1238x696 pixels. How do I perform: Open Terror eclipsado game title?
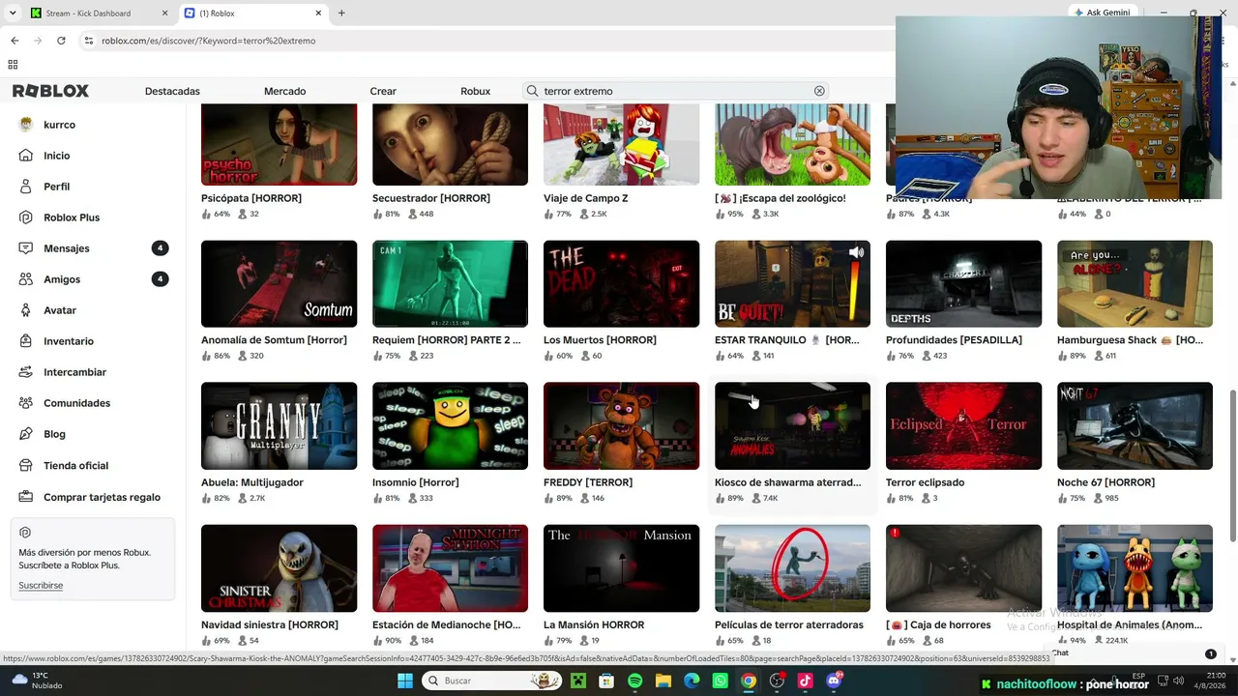(925, 482)
